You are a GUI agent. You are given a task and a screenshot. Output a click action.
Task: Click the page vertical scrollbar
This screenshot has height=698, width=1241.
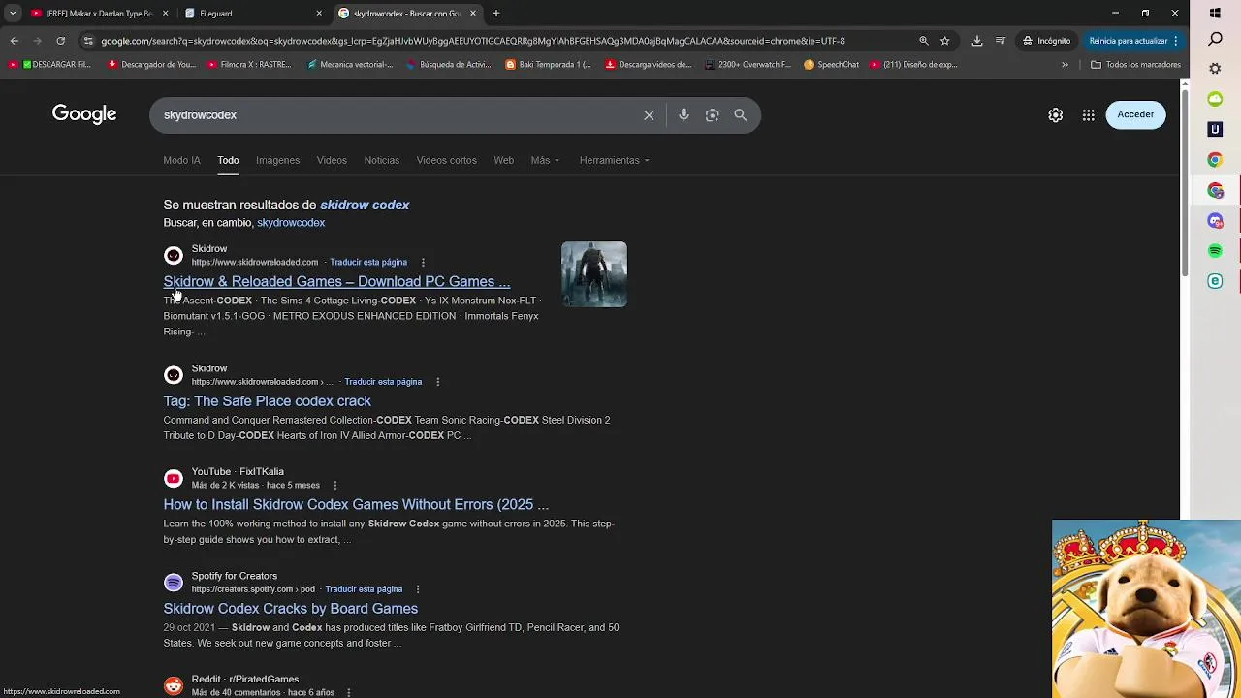point(1184,184)
